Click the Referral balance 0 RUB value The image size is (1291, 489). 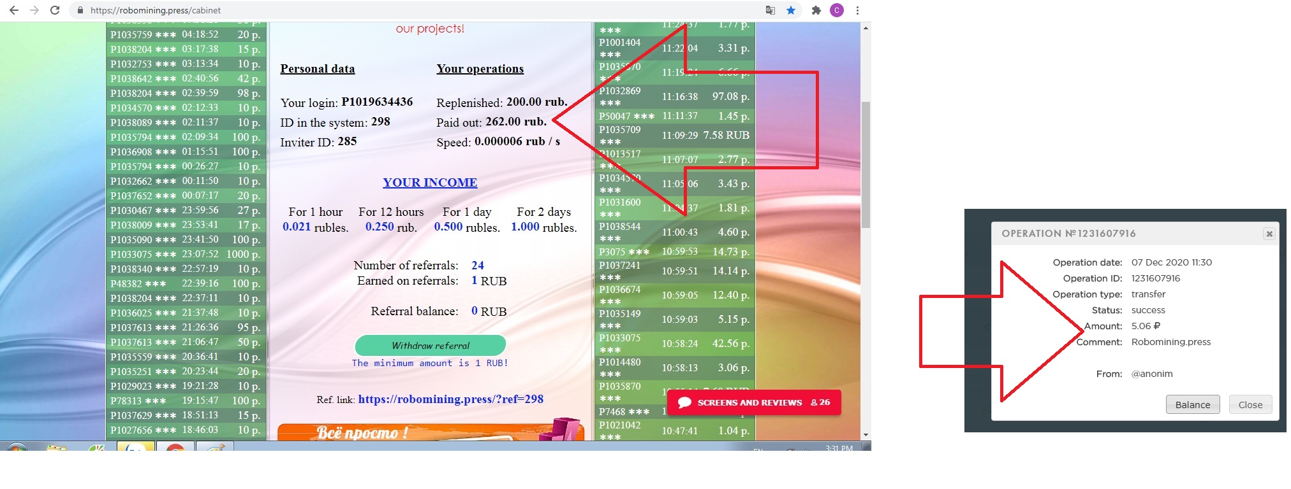(489, 311)
